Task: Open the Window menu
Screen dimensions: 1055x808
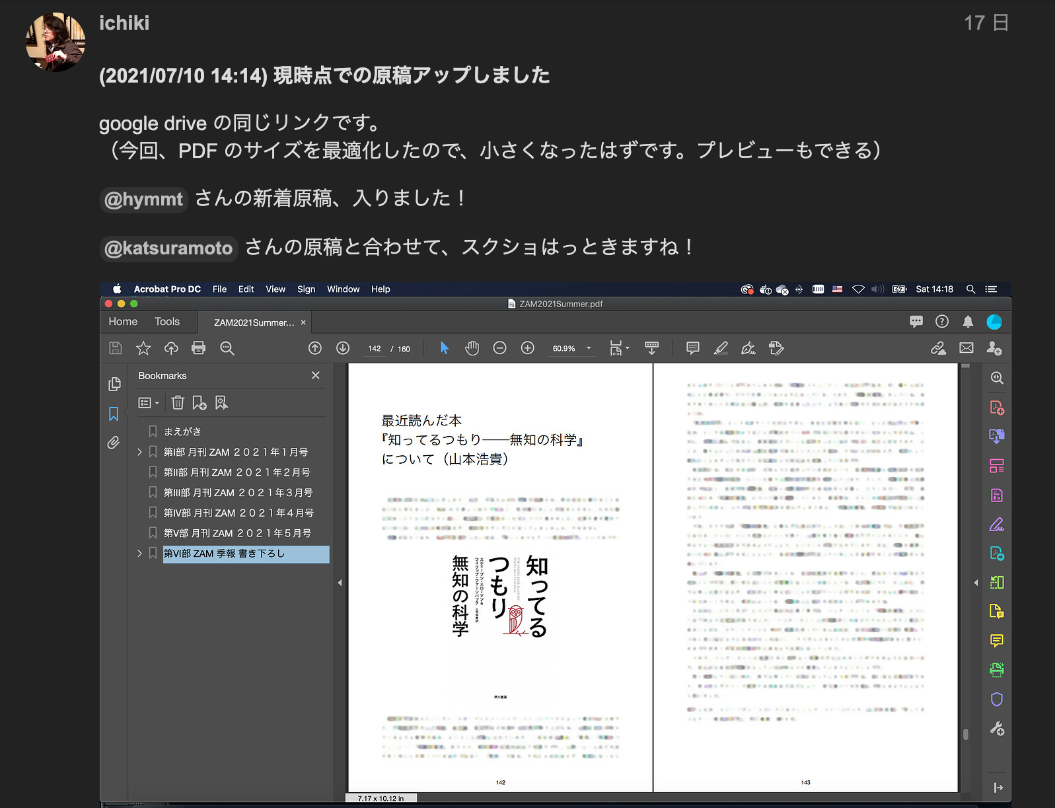Action: (x=343, y=289)
